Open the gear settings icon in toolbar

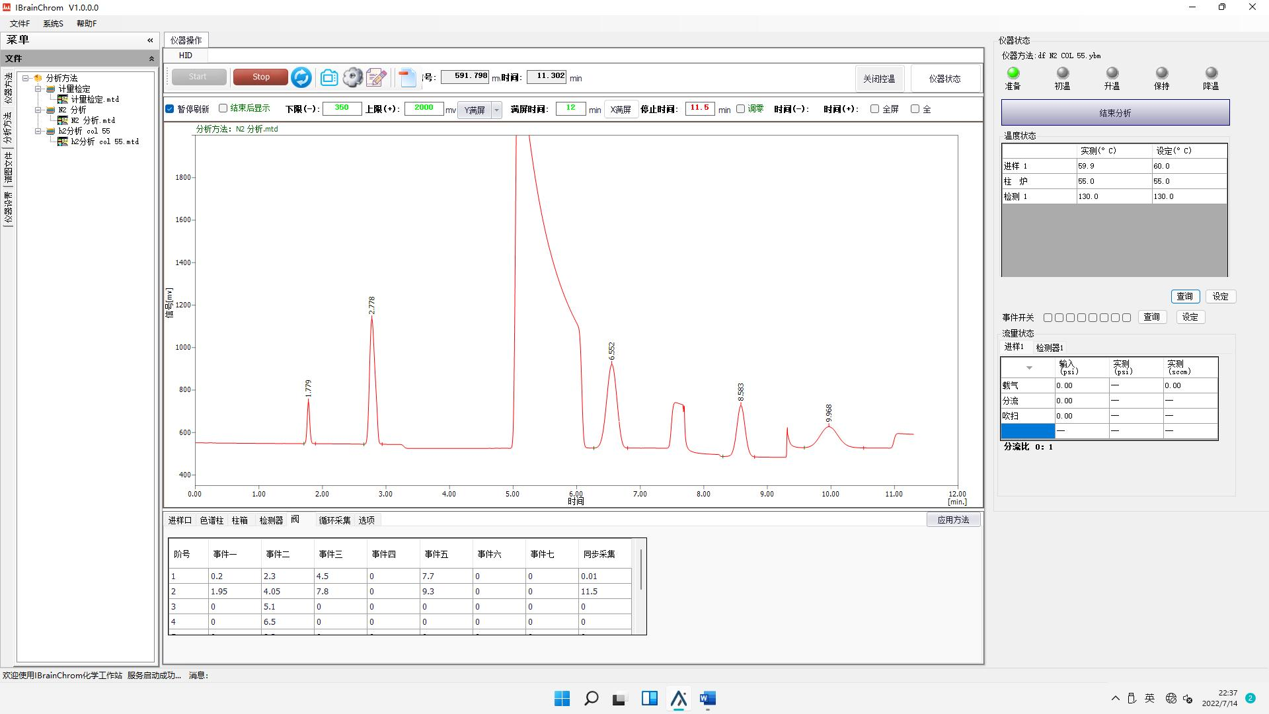click(x=352, y=77)
